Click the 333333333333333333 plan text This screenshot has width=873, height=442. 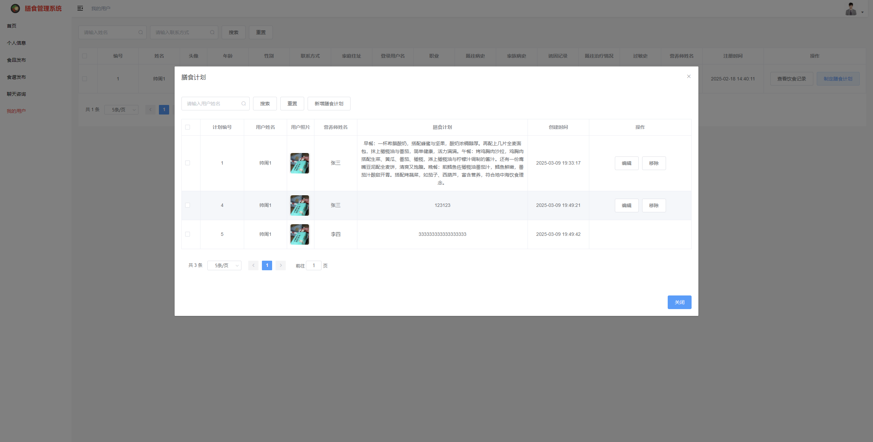442,234
